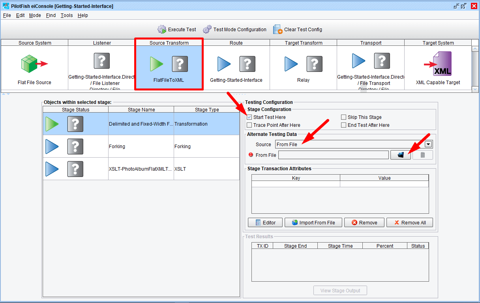Click the stage strip scroll down arrow
This screenshot has width=480, height=303.
coord(475,89)
